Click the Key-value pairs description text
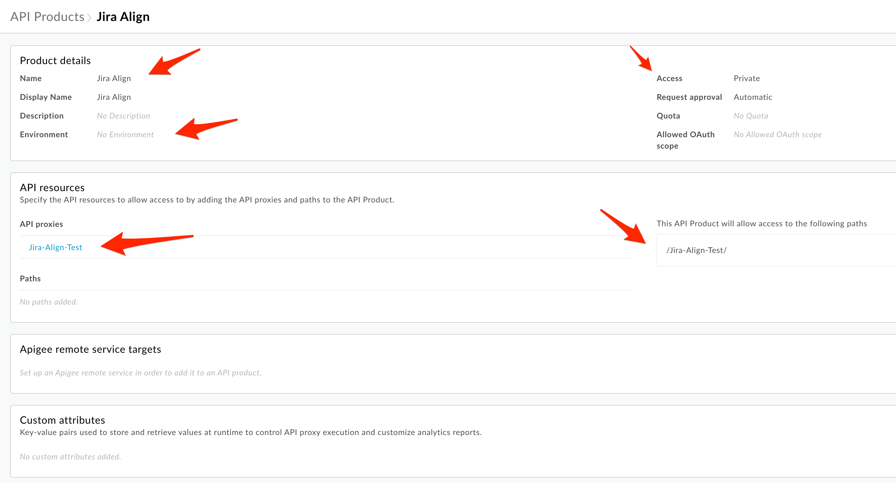Image resolution: width=896 pixels, height=494 pixels. coord(251,432)
